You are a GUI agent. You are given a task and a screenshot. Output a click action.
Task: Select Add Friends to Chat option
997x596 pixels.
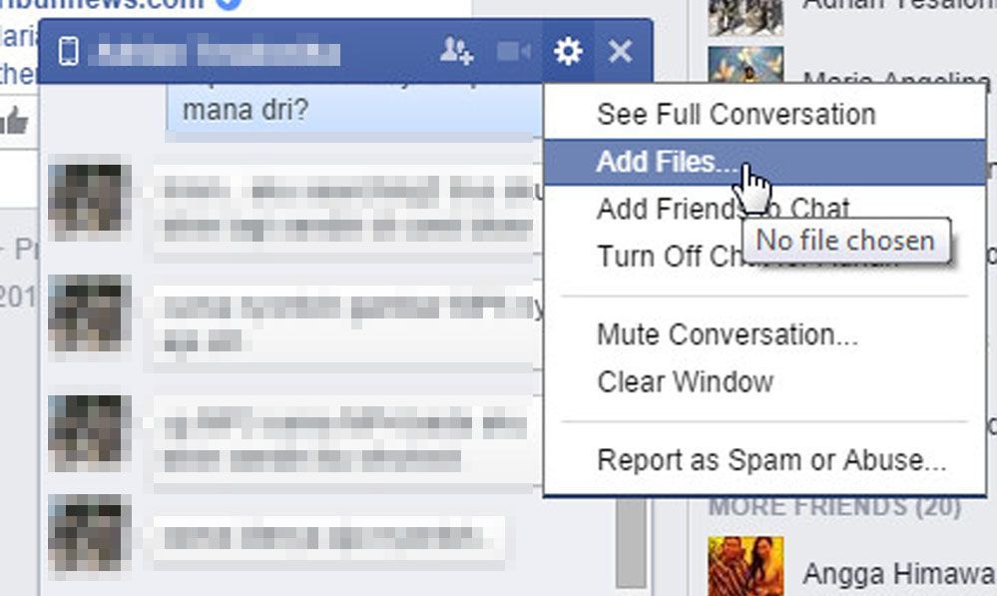723,209
